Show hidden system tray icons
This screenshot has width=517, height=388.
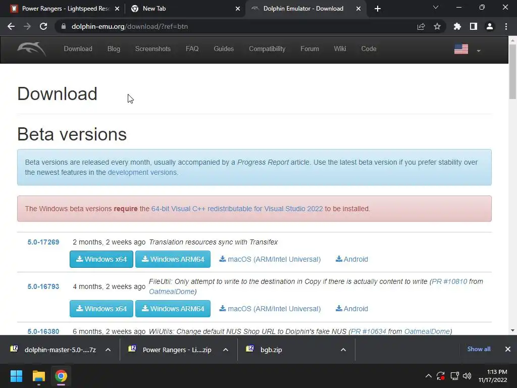[428, 376]
